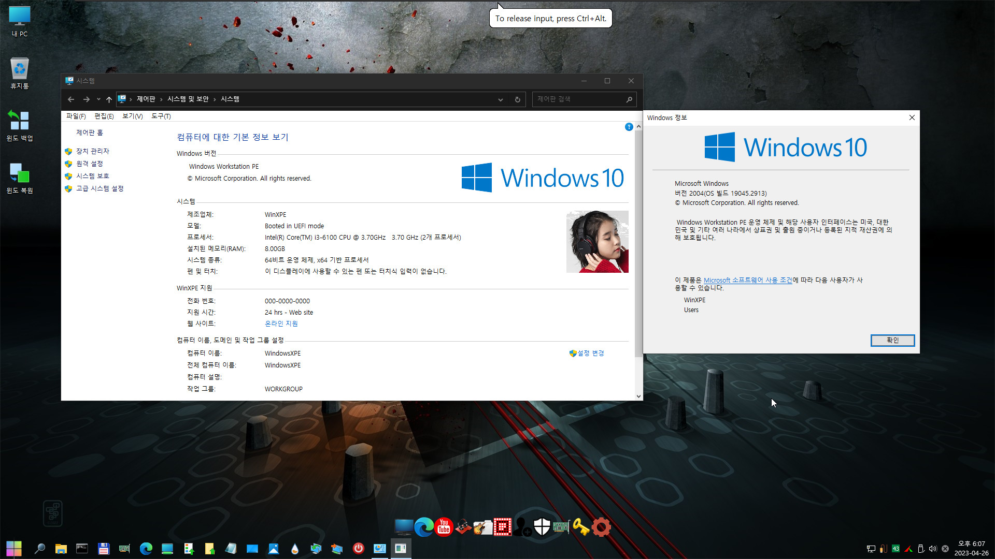Open Microsoft 소프트웨어 사용 조건 link
995x559 pixels.
pyautogui.click(x=748, y=280)
